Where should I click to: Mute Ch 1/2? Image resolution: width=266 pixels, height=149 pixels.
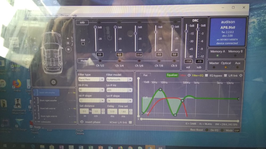(100, 60)
